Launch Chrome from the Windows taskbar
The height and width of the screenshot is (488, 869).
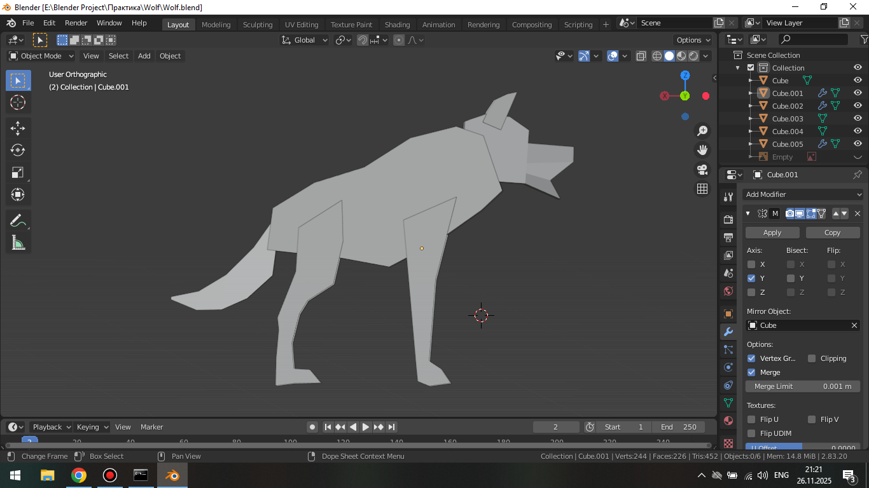click(79, 475)
